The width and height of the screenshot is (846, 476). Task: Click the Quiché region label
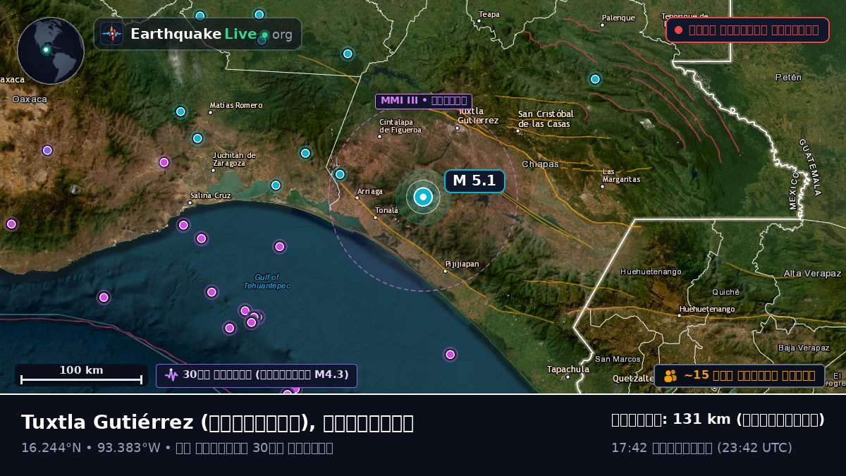(x=726, y=292)
